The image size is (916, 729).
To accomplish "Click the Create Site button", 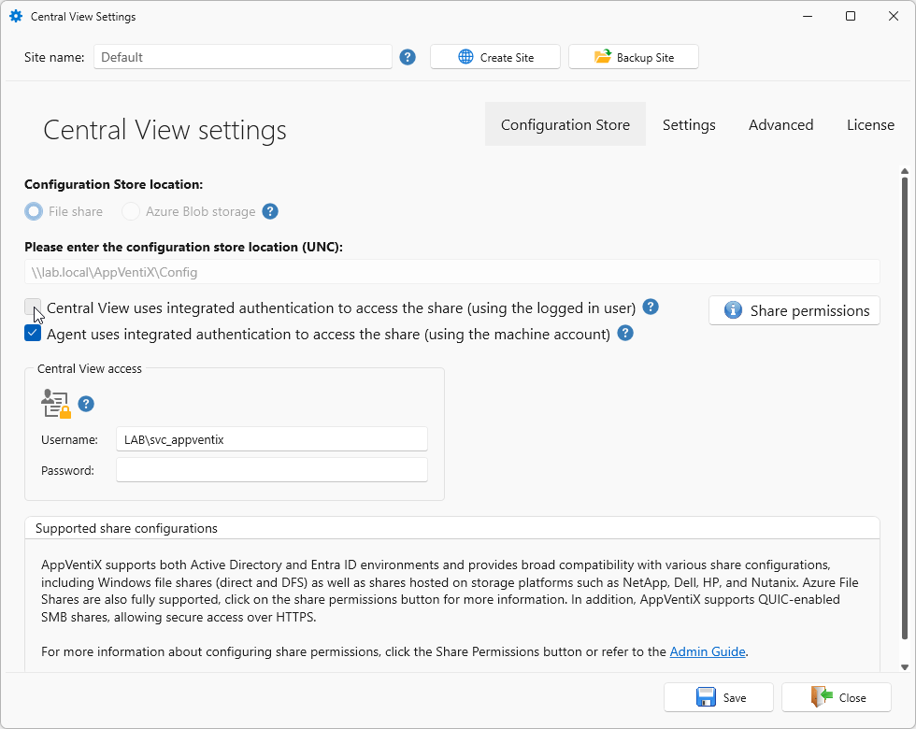I will (495, 57).
